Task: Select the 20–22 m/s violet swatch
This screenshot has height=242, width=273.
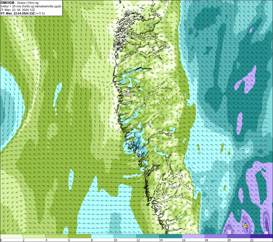Action: 239,236
